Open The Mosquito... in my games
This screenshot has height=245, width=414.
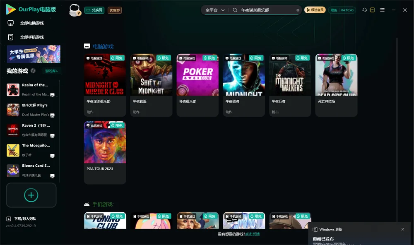(x=31, y=150)
